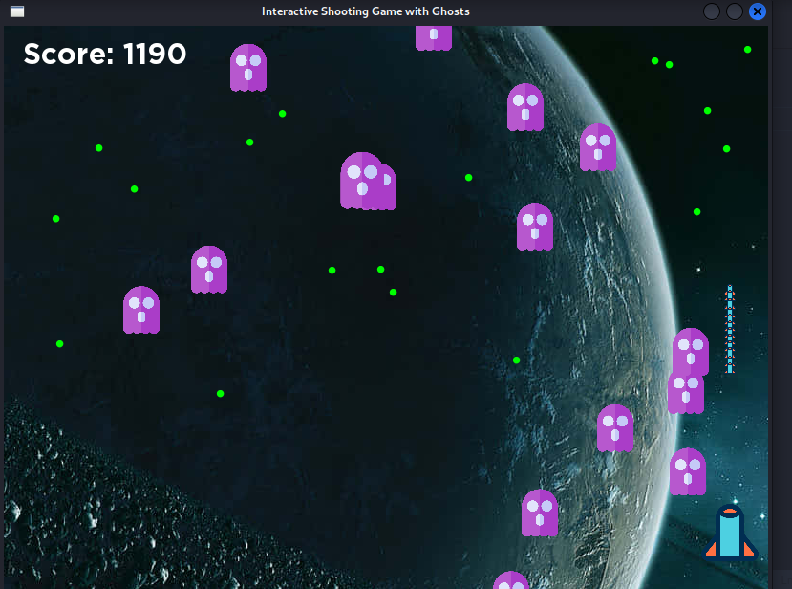Screen dimensions: 792x589
Task: Target the leftmost purple ghost
Action: tap(141, 310)
